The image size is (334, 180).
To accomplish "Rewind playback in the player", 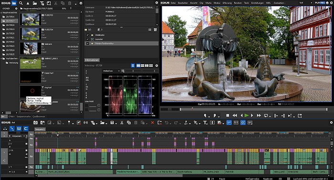I will [x=235, y=116].
